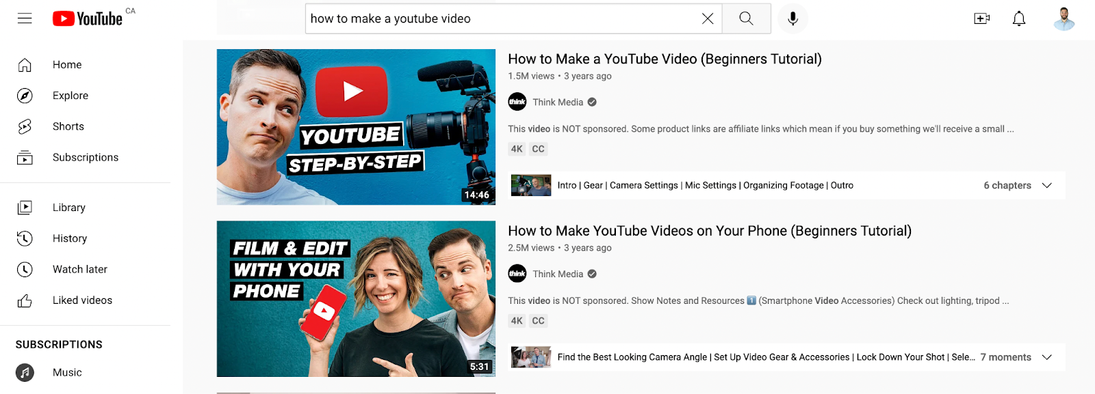
Task: Click the '2.5M views • 3 years ago' text
Action: point(560,248)
